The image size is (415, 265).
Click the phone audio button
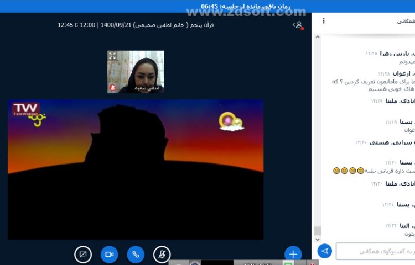[x=136, y=254]
